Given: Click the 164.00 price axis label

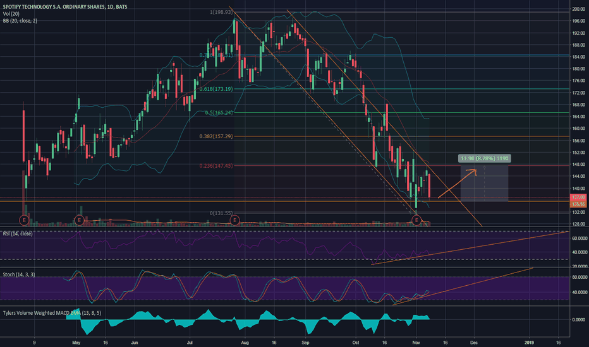Looking at the screenshot, I should click(x=578, y=116).
